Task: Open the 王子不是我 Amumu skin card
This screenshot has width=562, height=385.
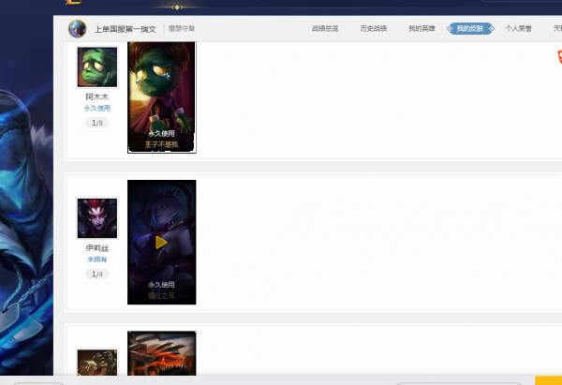Action: [162, 97]
